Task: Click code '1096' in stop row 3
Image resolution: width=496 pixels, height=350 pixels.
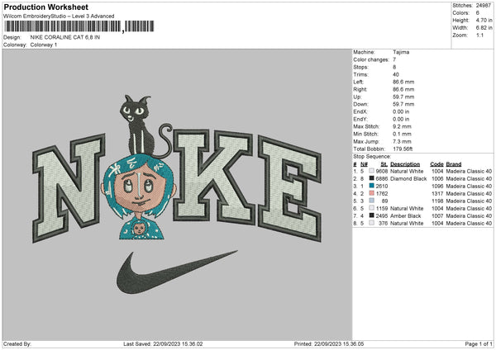Action: click(437, 186)
